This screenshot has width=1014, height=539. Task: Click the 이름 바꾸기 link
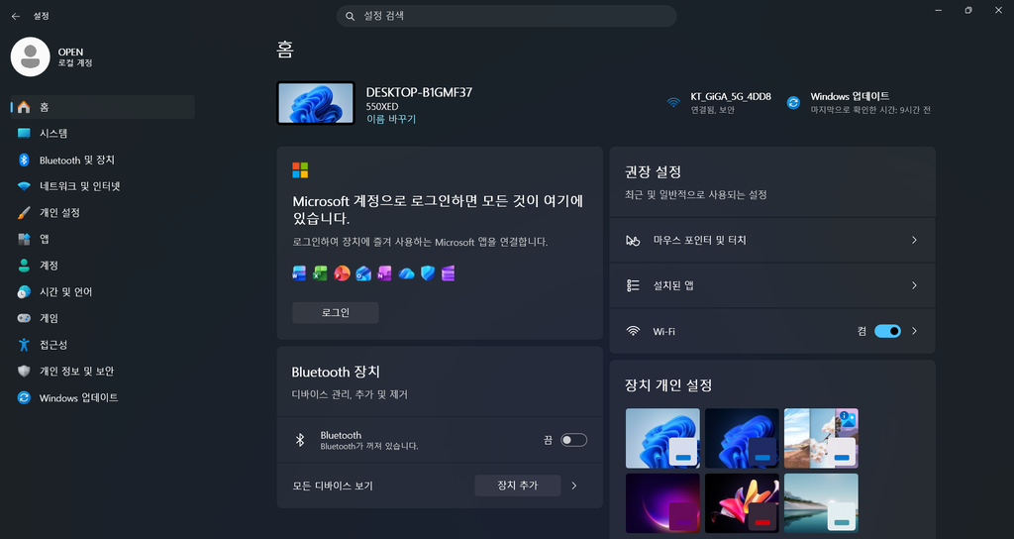coord(391,120)
